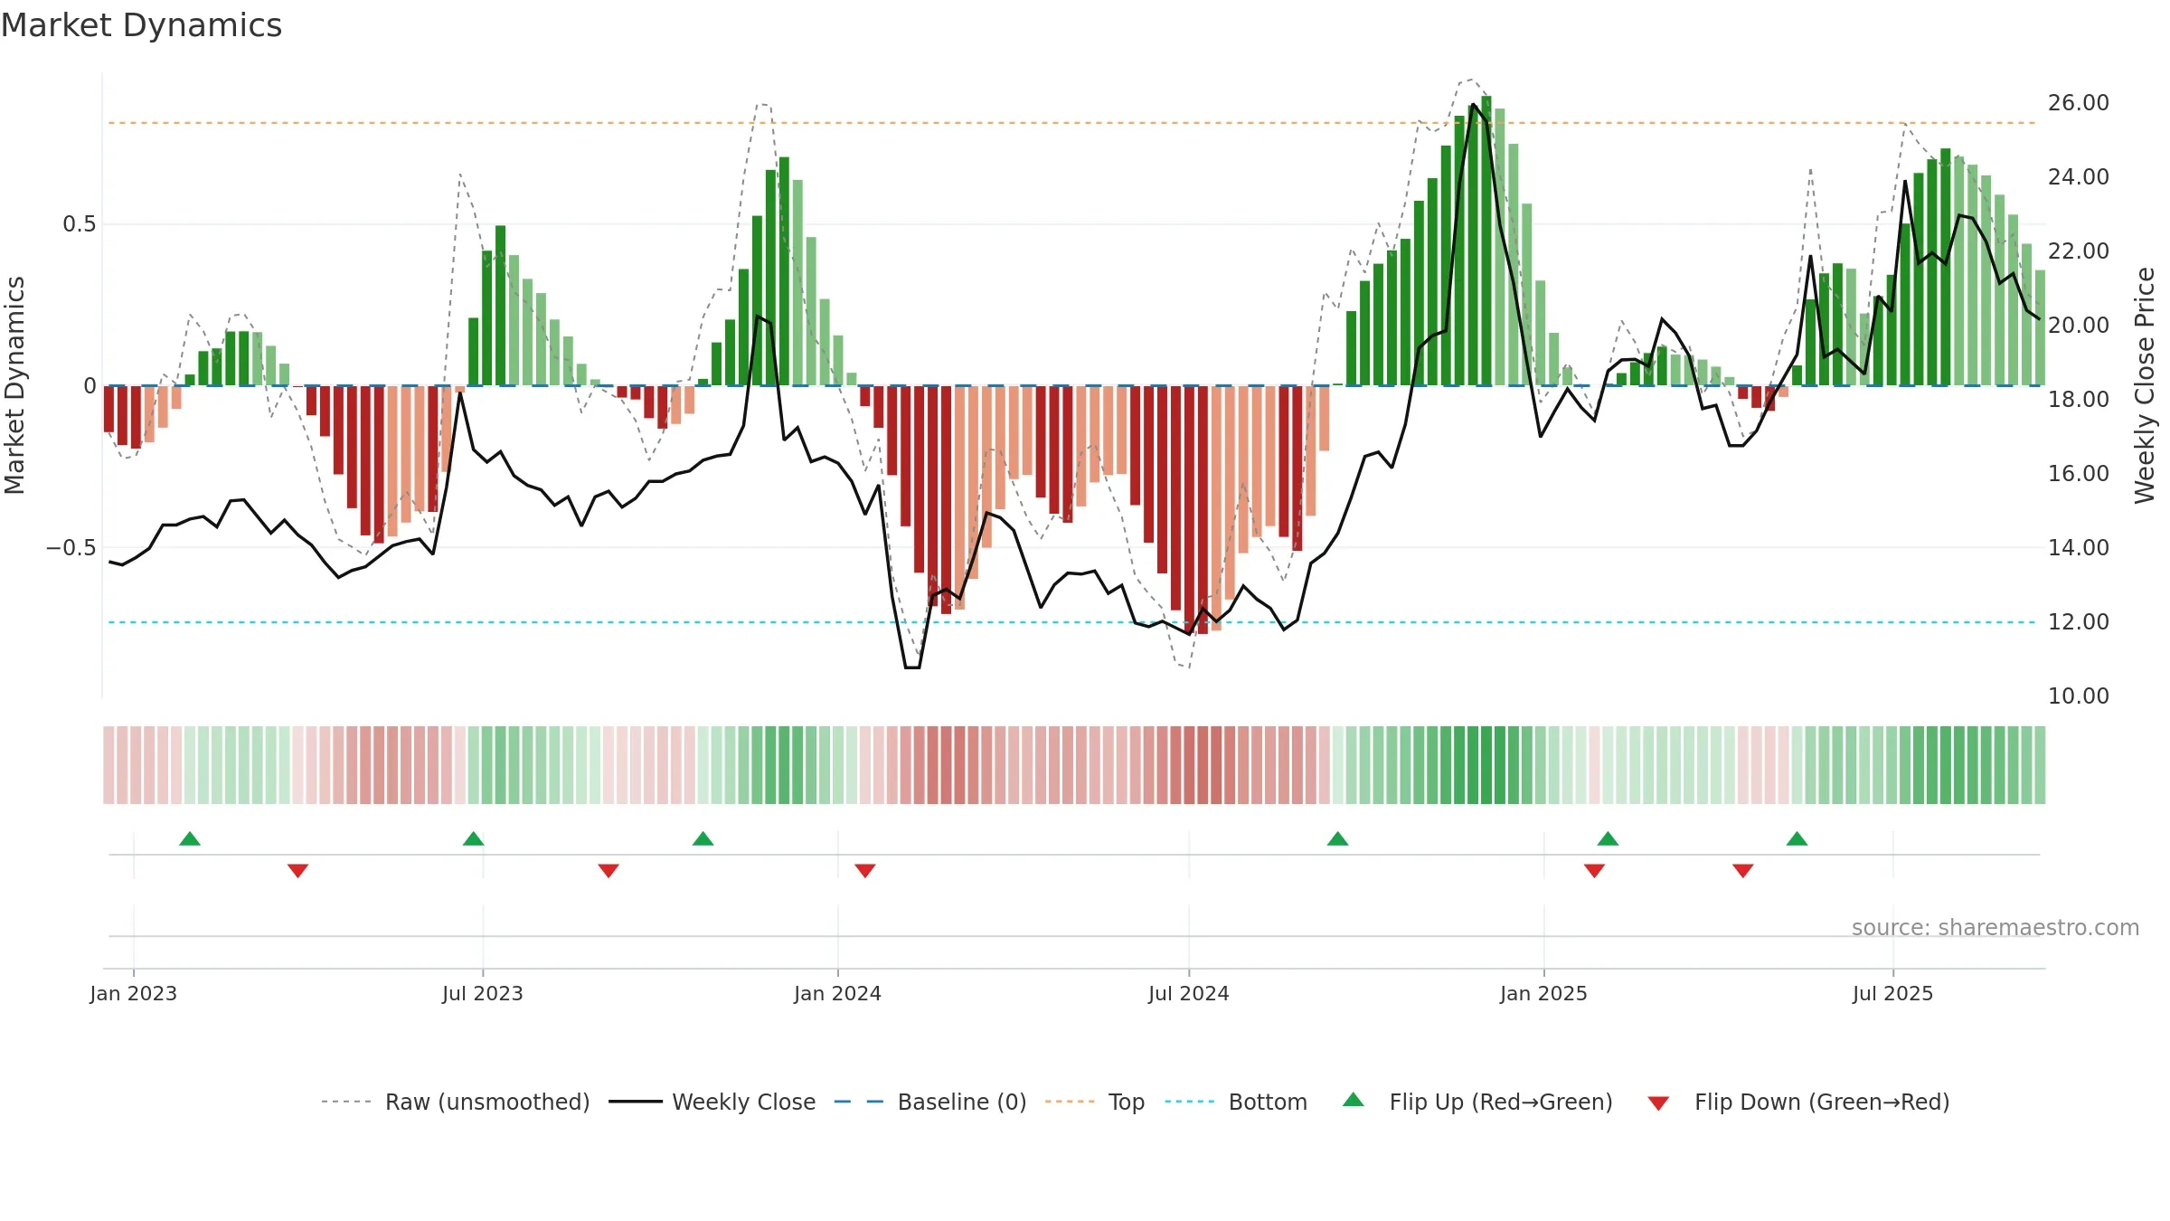Click the flip-down marker in September 2023
The height and width of the screenshot is (1221, 2170).
pyautogui.click(x=609, y=871)
